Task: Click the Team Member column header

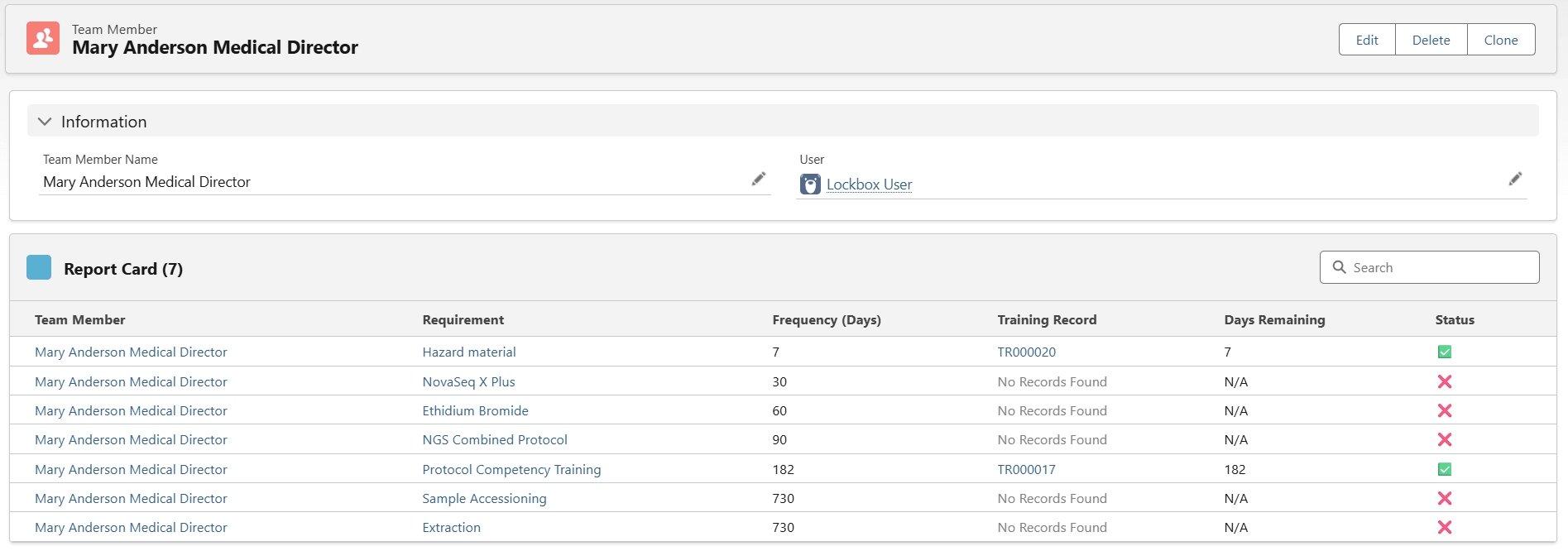Action: pyautogui.click(x=80, y=319)
